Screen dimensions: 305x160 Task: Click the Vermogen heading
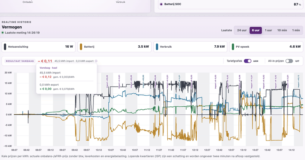pyautogui.click(x=12, y=27)
